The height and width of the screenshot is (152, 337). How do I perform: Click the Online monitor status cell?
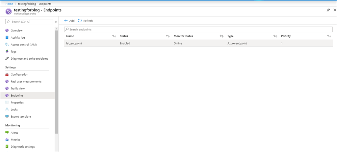click(x=178, y=43)
